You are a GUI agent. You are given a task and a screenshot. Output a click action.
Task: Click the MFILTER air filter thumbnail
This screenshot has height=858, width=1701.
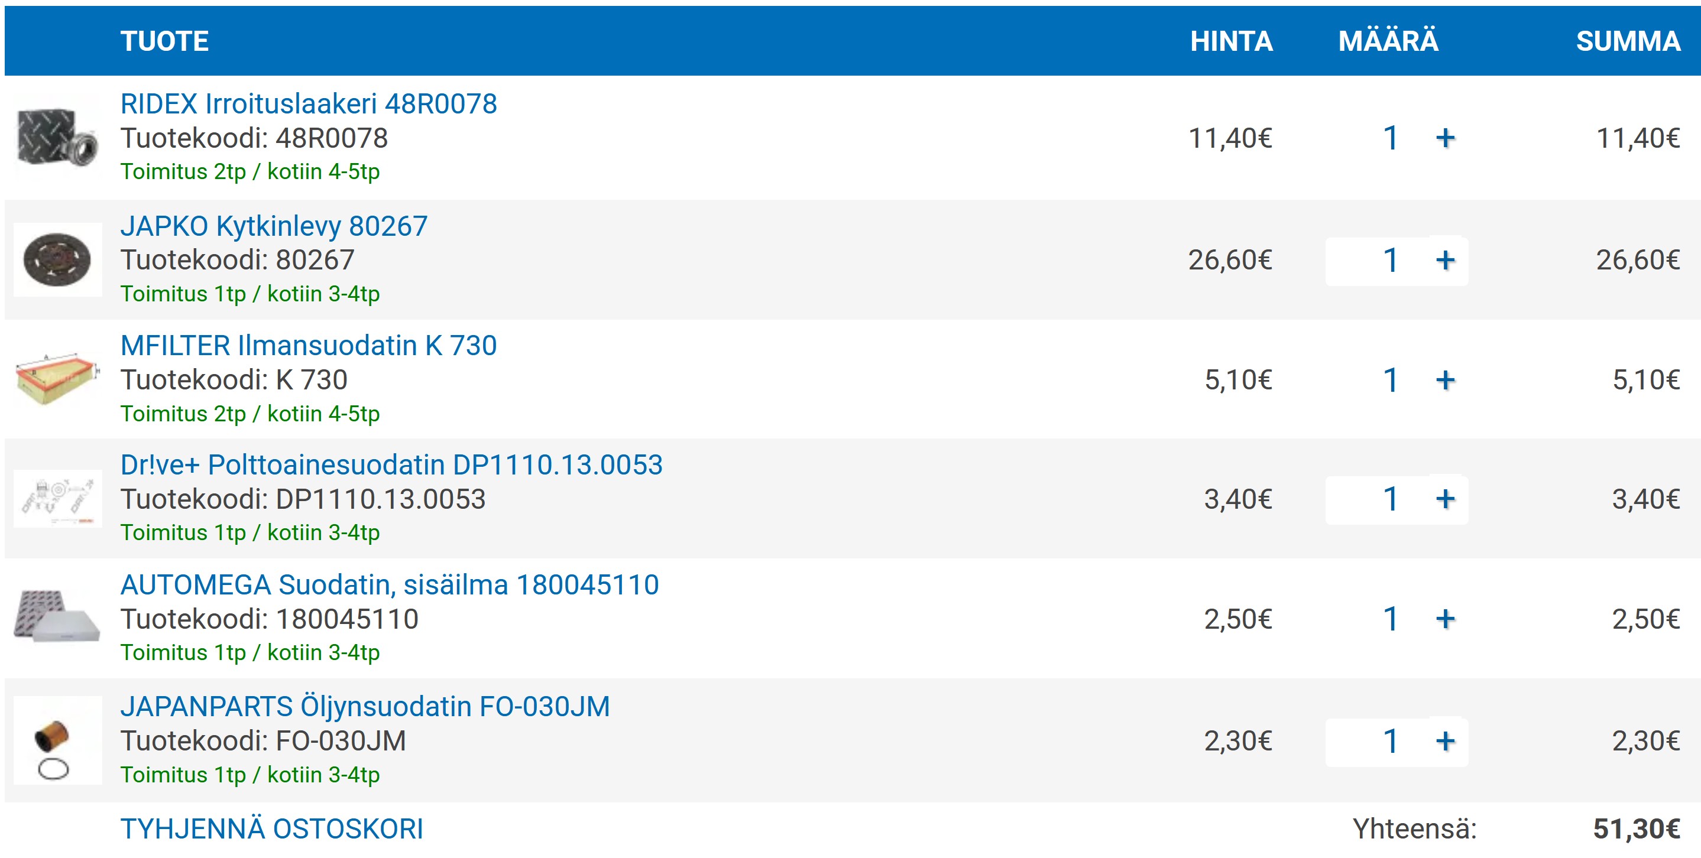coord(57,379)
